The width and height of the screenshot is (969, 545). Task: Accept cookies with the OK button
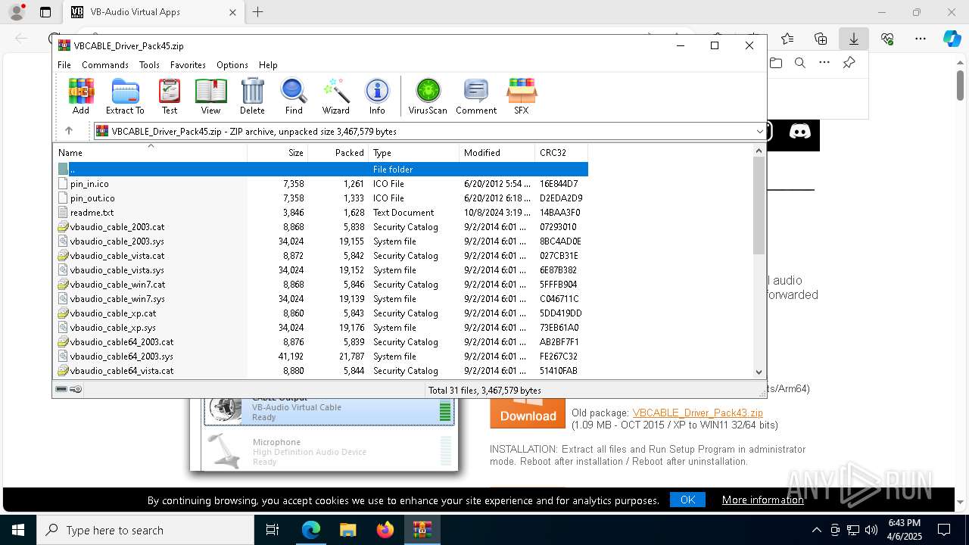[687, 500]
